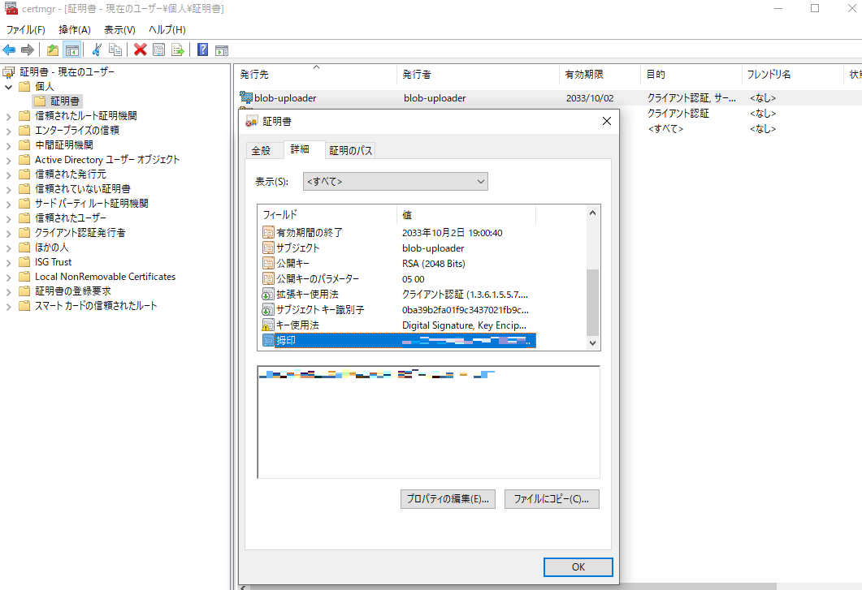Switch to 証明のパス tab
The height and width of the screenshot is (590, 862).
351,150
